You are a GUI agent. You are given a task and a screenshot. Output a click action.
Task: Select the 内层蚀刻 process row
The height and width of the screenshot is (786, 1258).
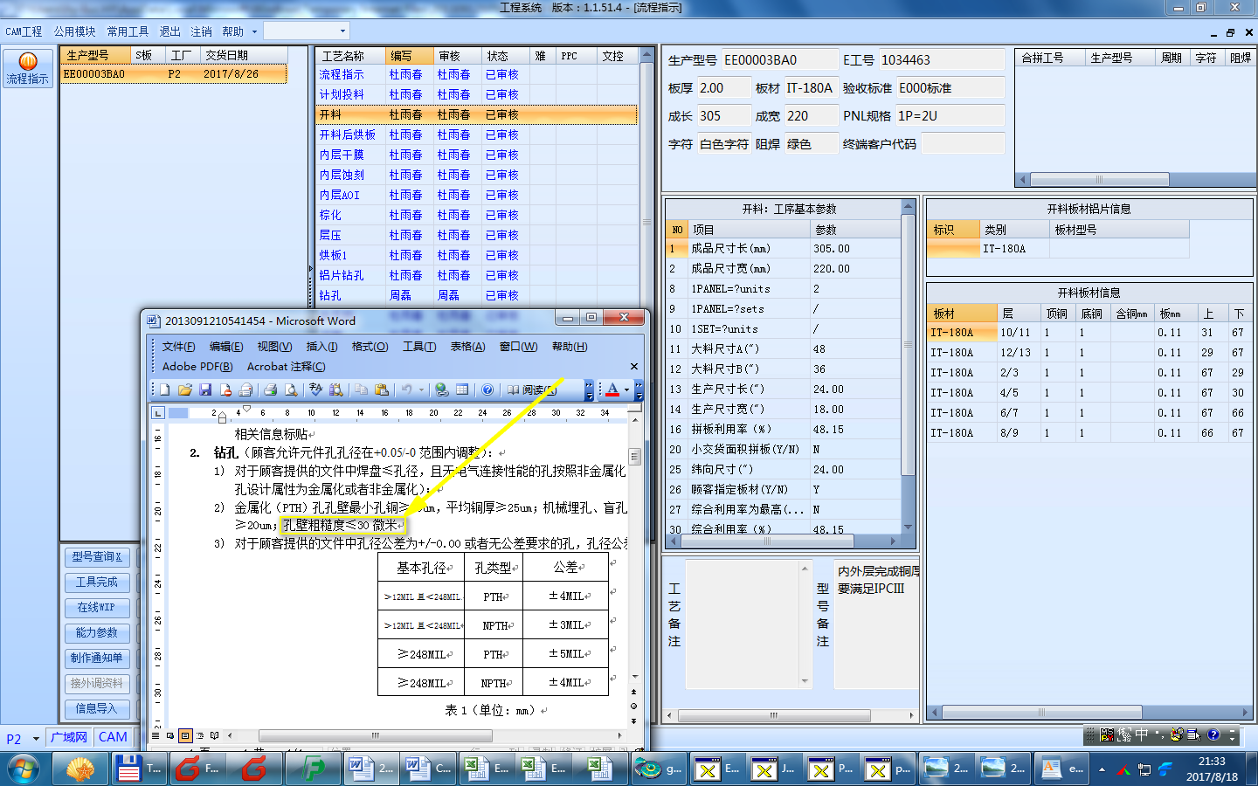(476, 175)
